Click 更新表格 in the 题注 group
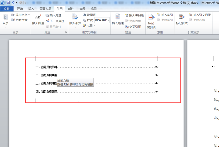 click(x=133, y=21)
